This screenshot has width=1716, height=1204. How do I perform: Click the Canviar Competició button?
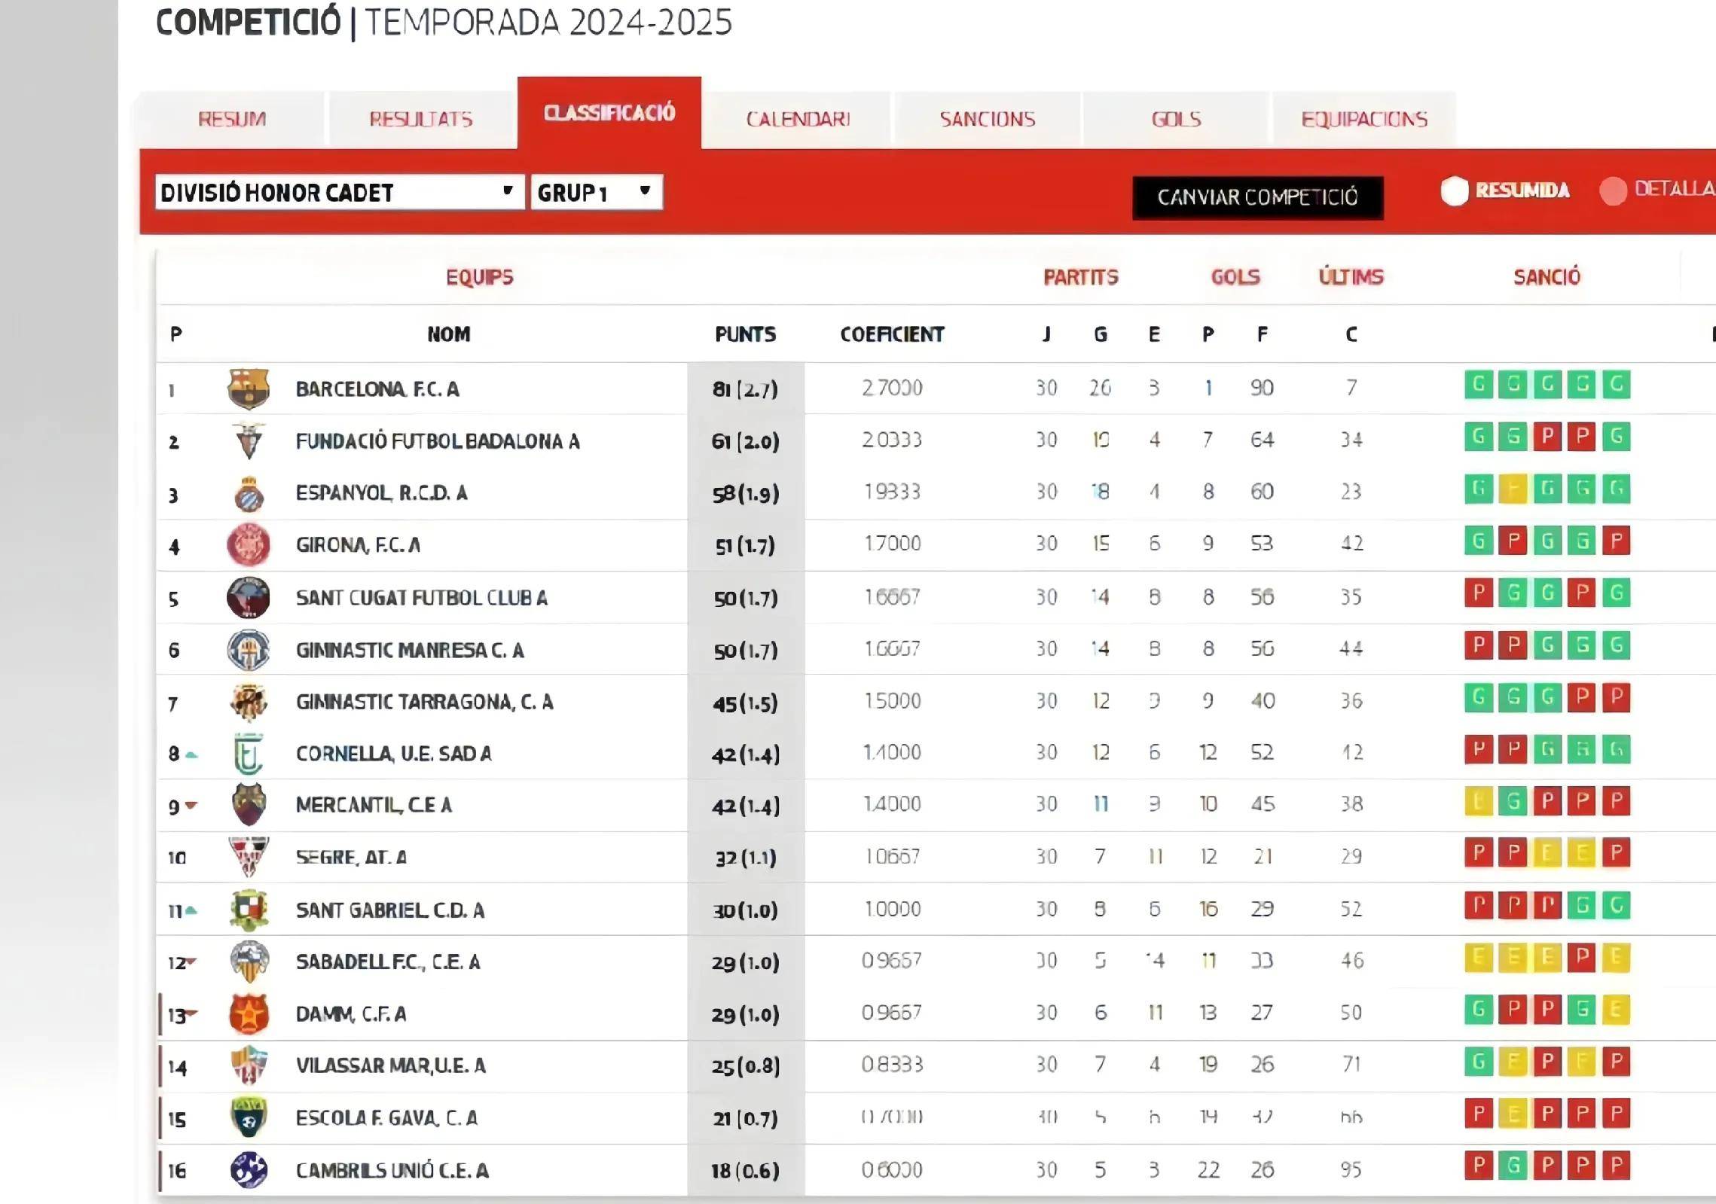pyautogui.click(x=1258, y=198)
